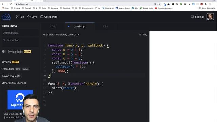Viewport: 217px width, 122px height.
Task: Open the Teaching bookmarks folder
Action: pos(65,8)
